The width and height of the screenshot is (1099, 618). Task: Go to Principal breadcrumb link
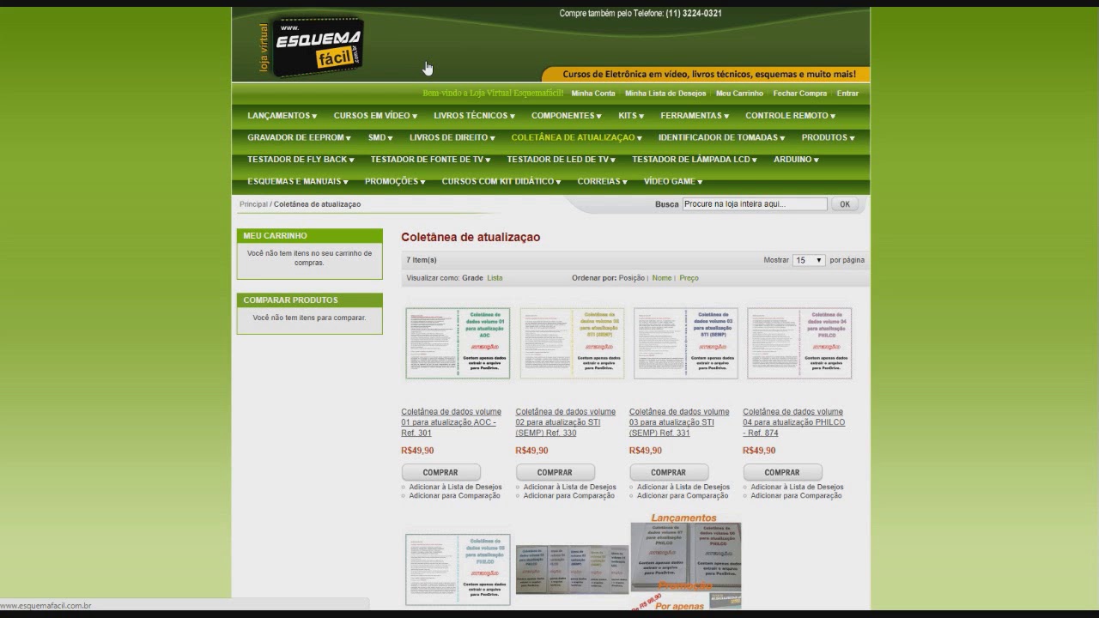pos(253,204)
